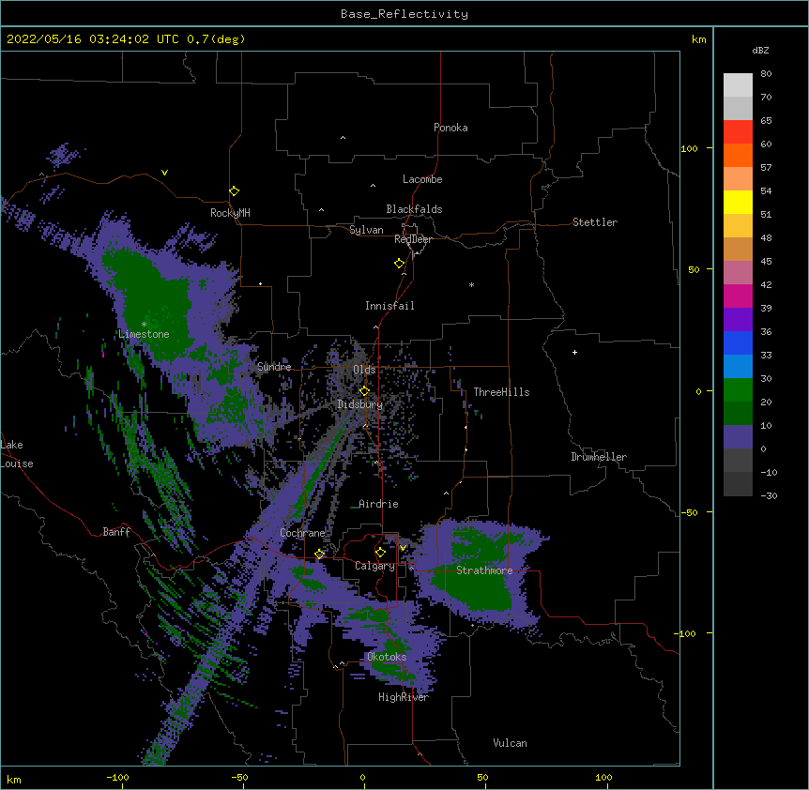This screenshot has width=809, height=790.
Task: Click the Airdrie label
Action: point(378,504)
